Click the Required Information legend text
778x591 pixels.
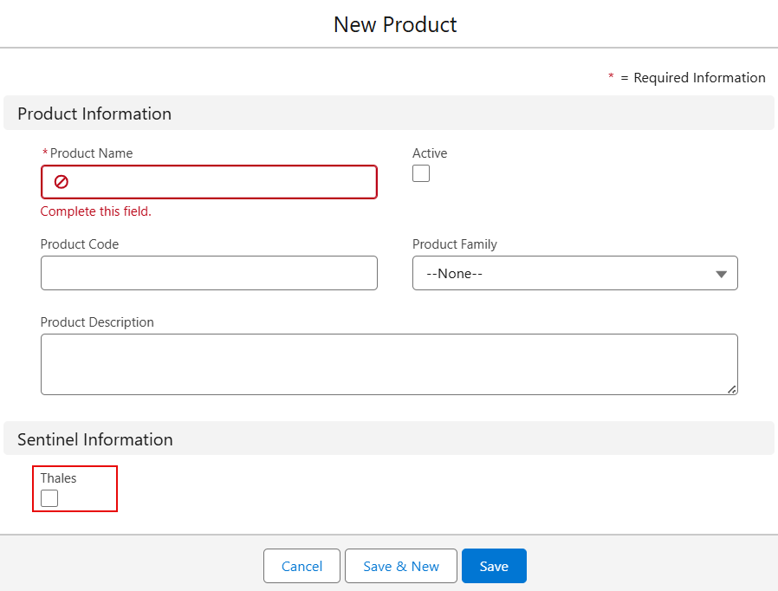click(x=698, y=78)
